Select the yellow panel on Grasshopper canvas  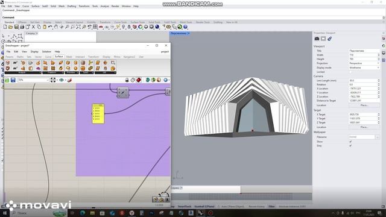pos(98,114)
